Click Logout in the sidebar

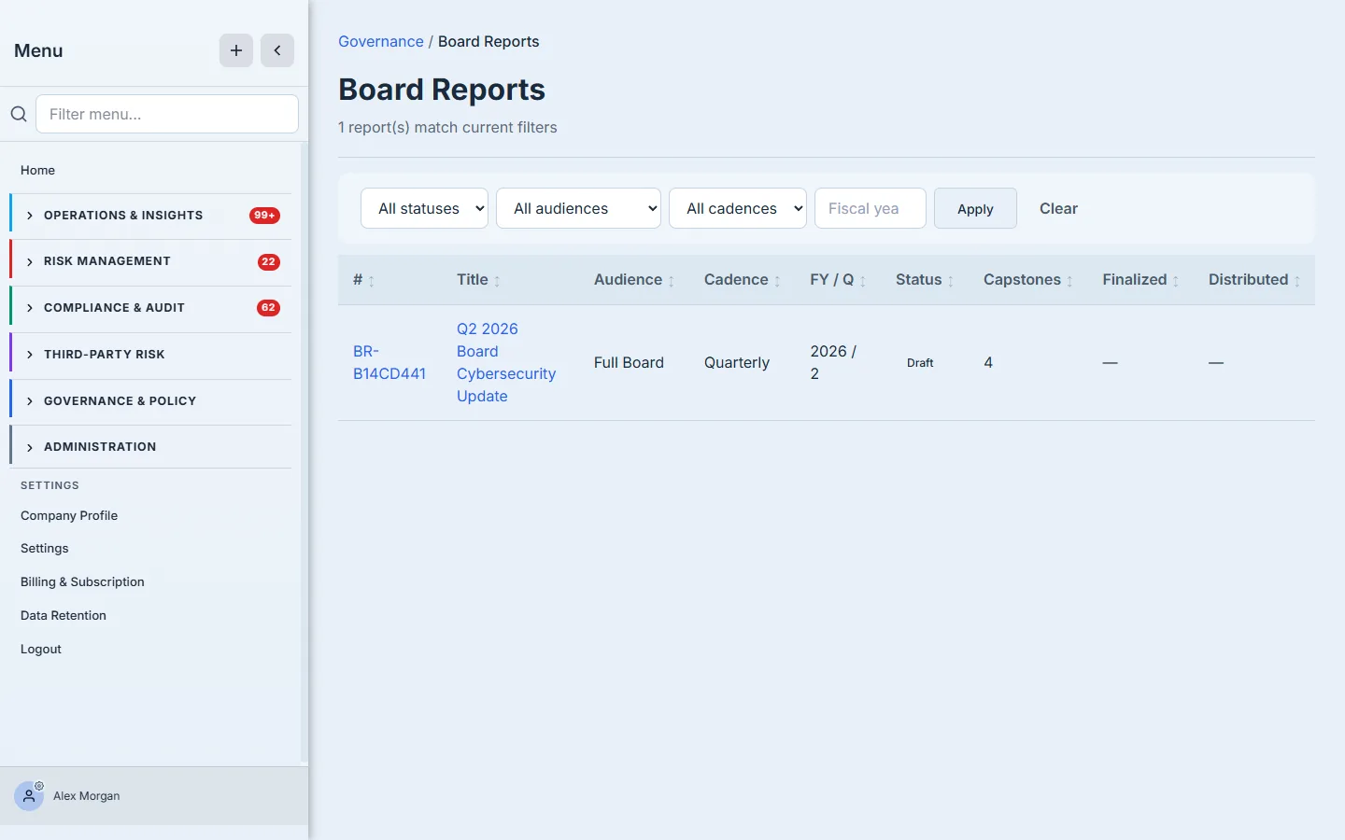click(41, 649)
